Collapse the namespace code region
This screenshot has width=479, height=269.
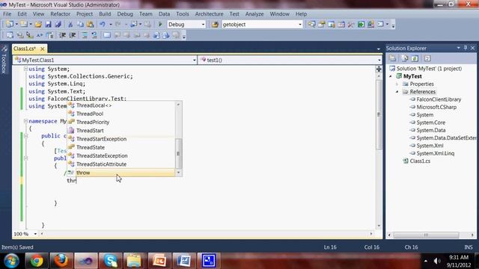tap(25, 121)
